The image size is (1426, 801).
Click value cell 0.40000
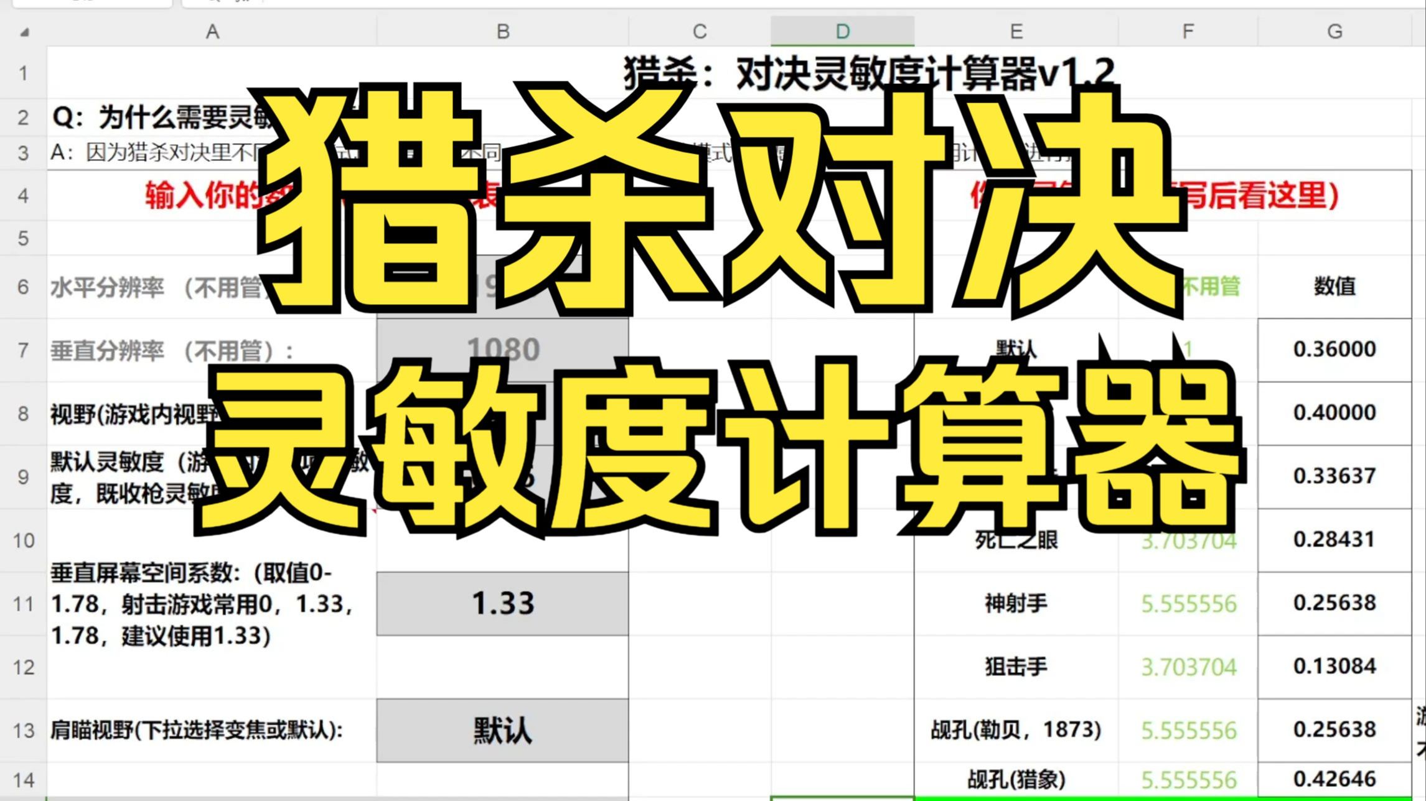(x=1335, y=414)
